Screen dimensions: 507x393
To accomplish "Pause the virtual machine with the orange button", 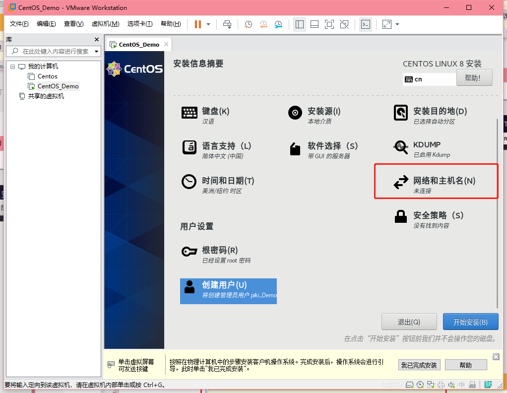I will pos(198,24).
